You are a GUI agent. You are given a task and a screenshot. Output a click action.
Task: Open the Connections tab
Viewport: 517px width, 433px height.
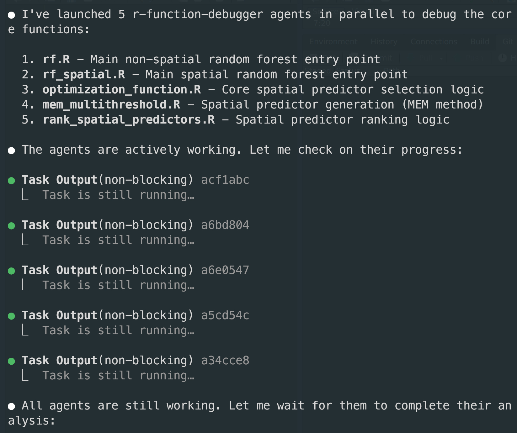coord(434,42)
